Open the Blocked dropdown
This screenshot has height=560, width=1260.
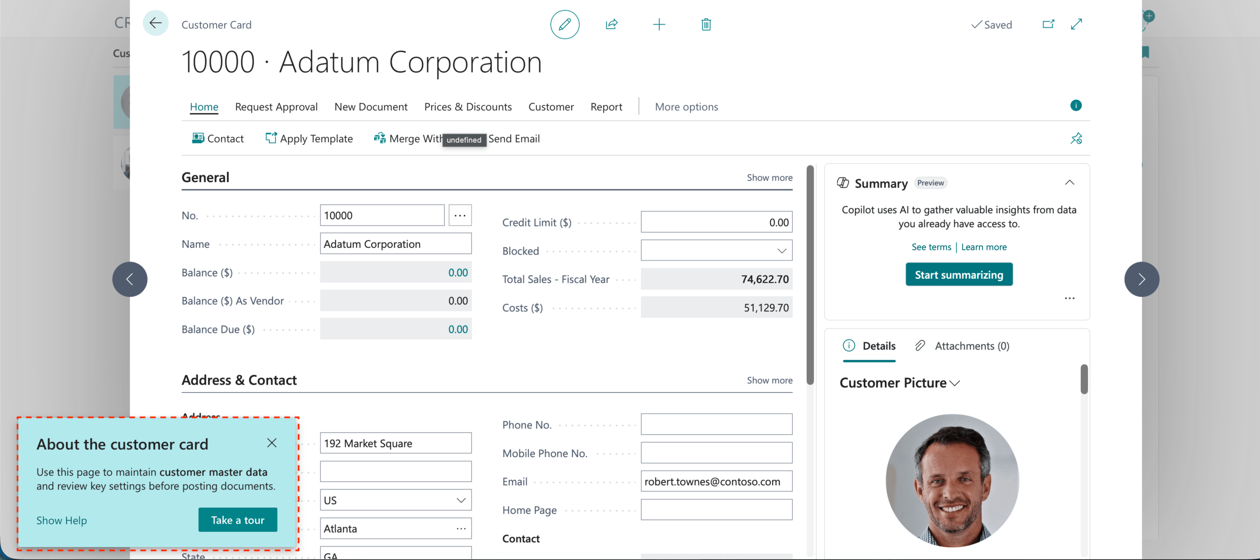click(x=781, y=251)
